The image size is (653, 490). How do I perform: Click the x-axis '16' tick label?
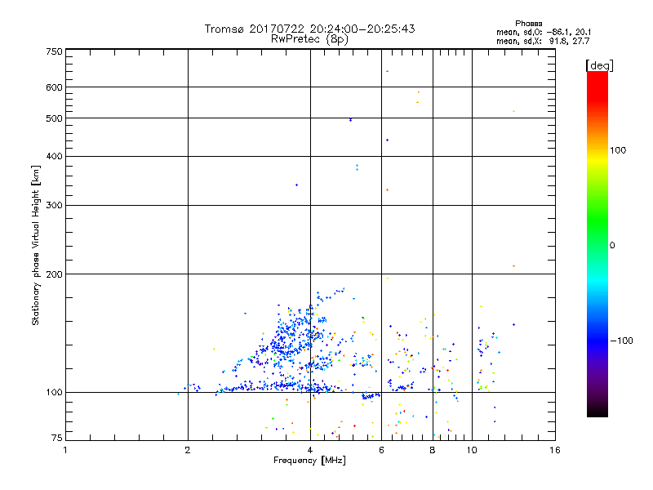pos(555,450)
